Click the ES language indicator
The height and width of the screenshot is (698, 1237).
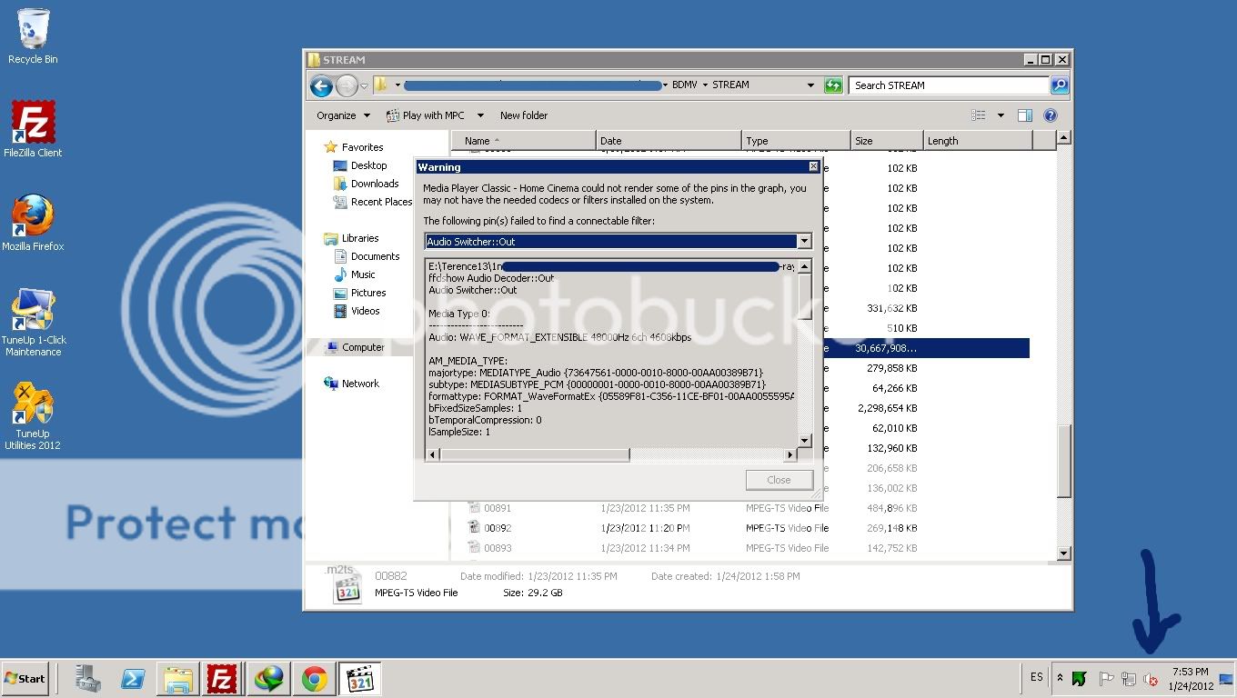click(x=1037, y=677)
